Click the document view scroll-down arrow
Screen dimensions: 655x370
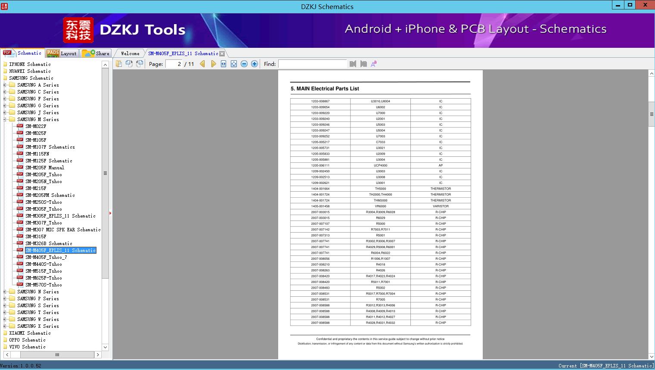click(x=651, y=356)
